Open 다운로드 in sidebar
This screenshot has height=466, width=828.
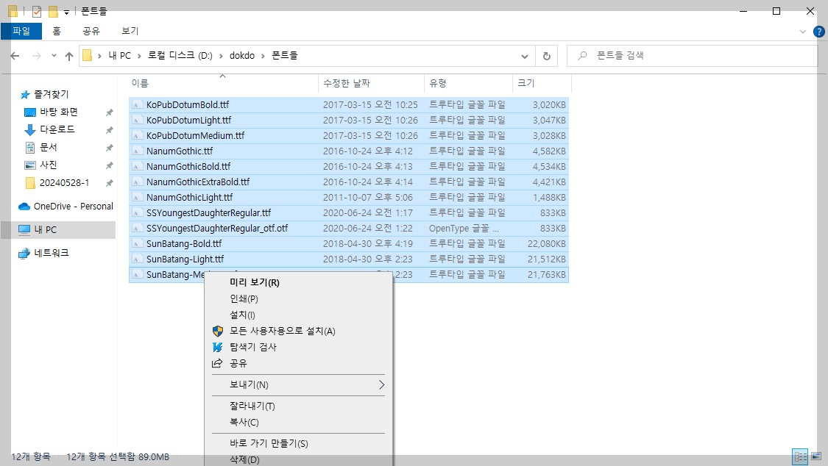coord(57,129)
